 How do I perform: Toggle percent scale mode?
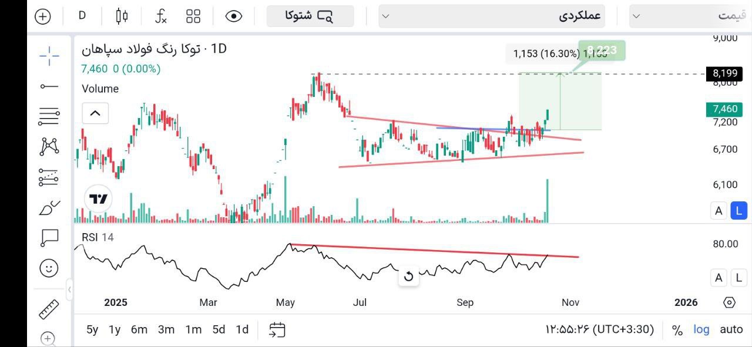pos(677,330)
